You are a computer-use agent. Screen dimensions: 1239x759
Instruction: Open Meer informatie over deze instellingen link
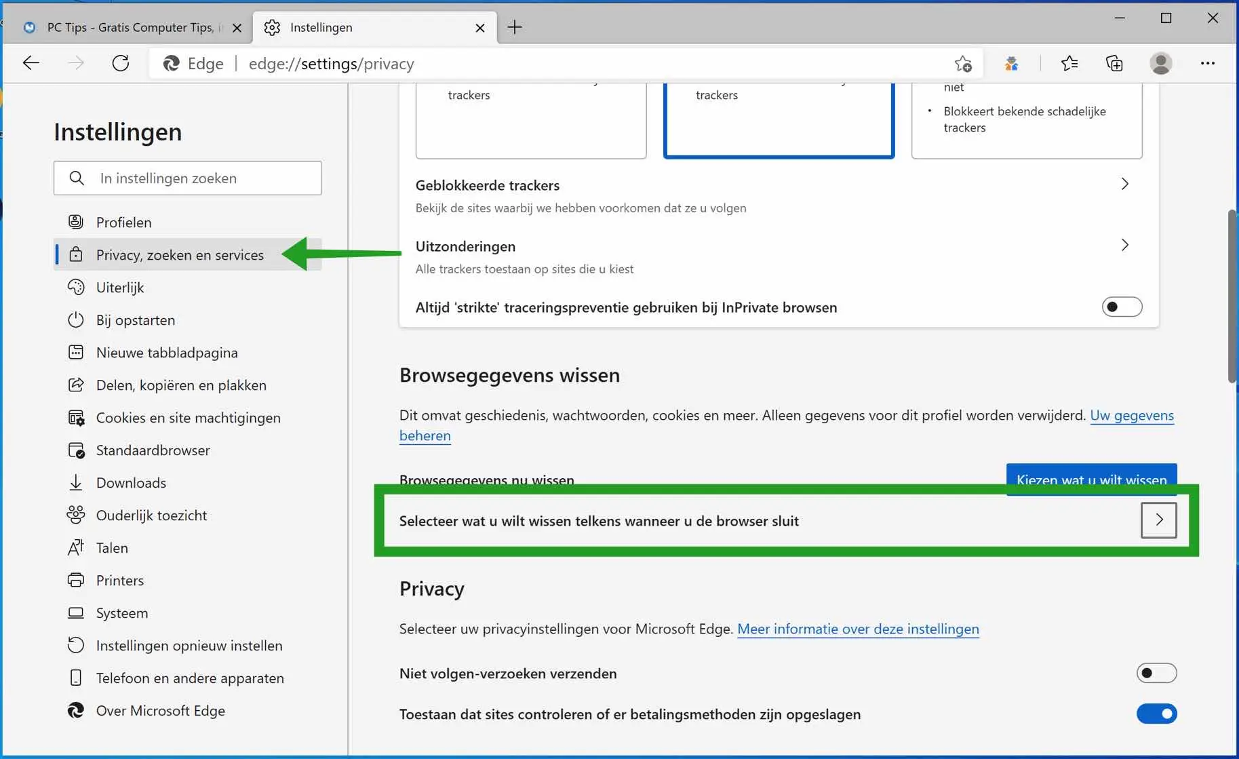858,629
